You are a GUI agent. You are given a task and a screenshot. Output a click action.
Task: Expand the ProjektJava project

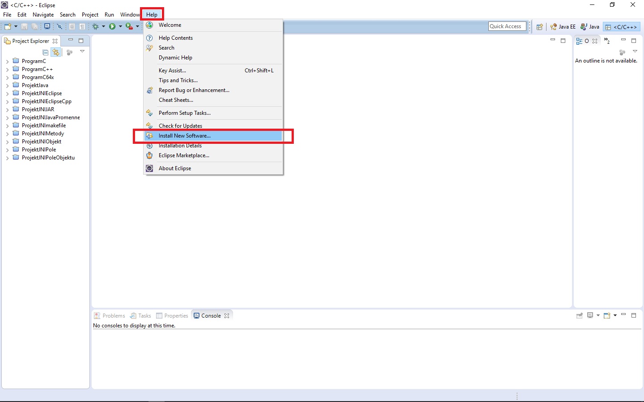tap(7, 86)
